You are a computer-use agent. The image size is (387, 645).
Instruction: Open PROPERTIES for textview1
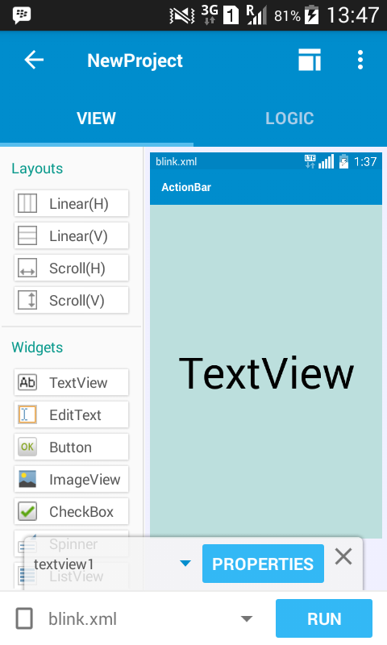(x=263, y=564)
